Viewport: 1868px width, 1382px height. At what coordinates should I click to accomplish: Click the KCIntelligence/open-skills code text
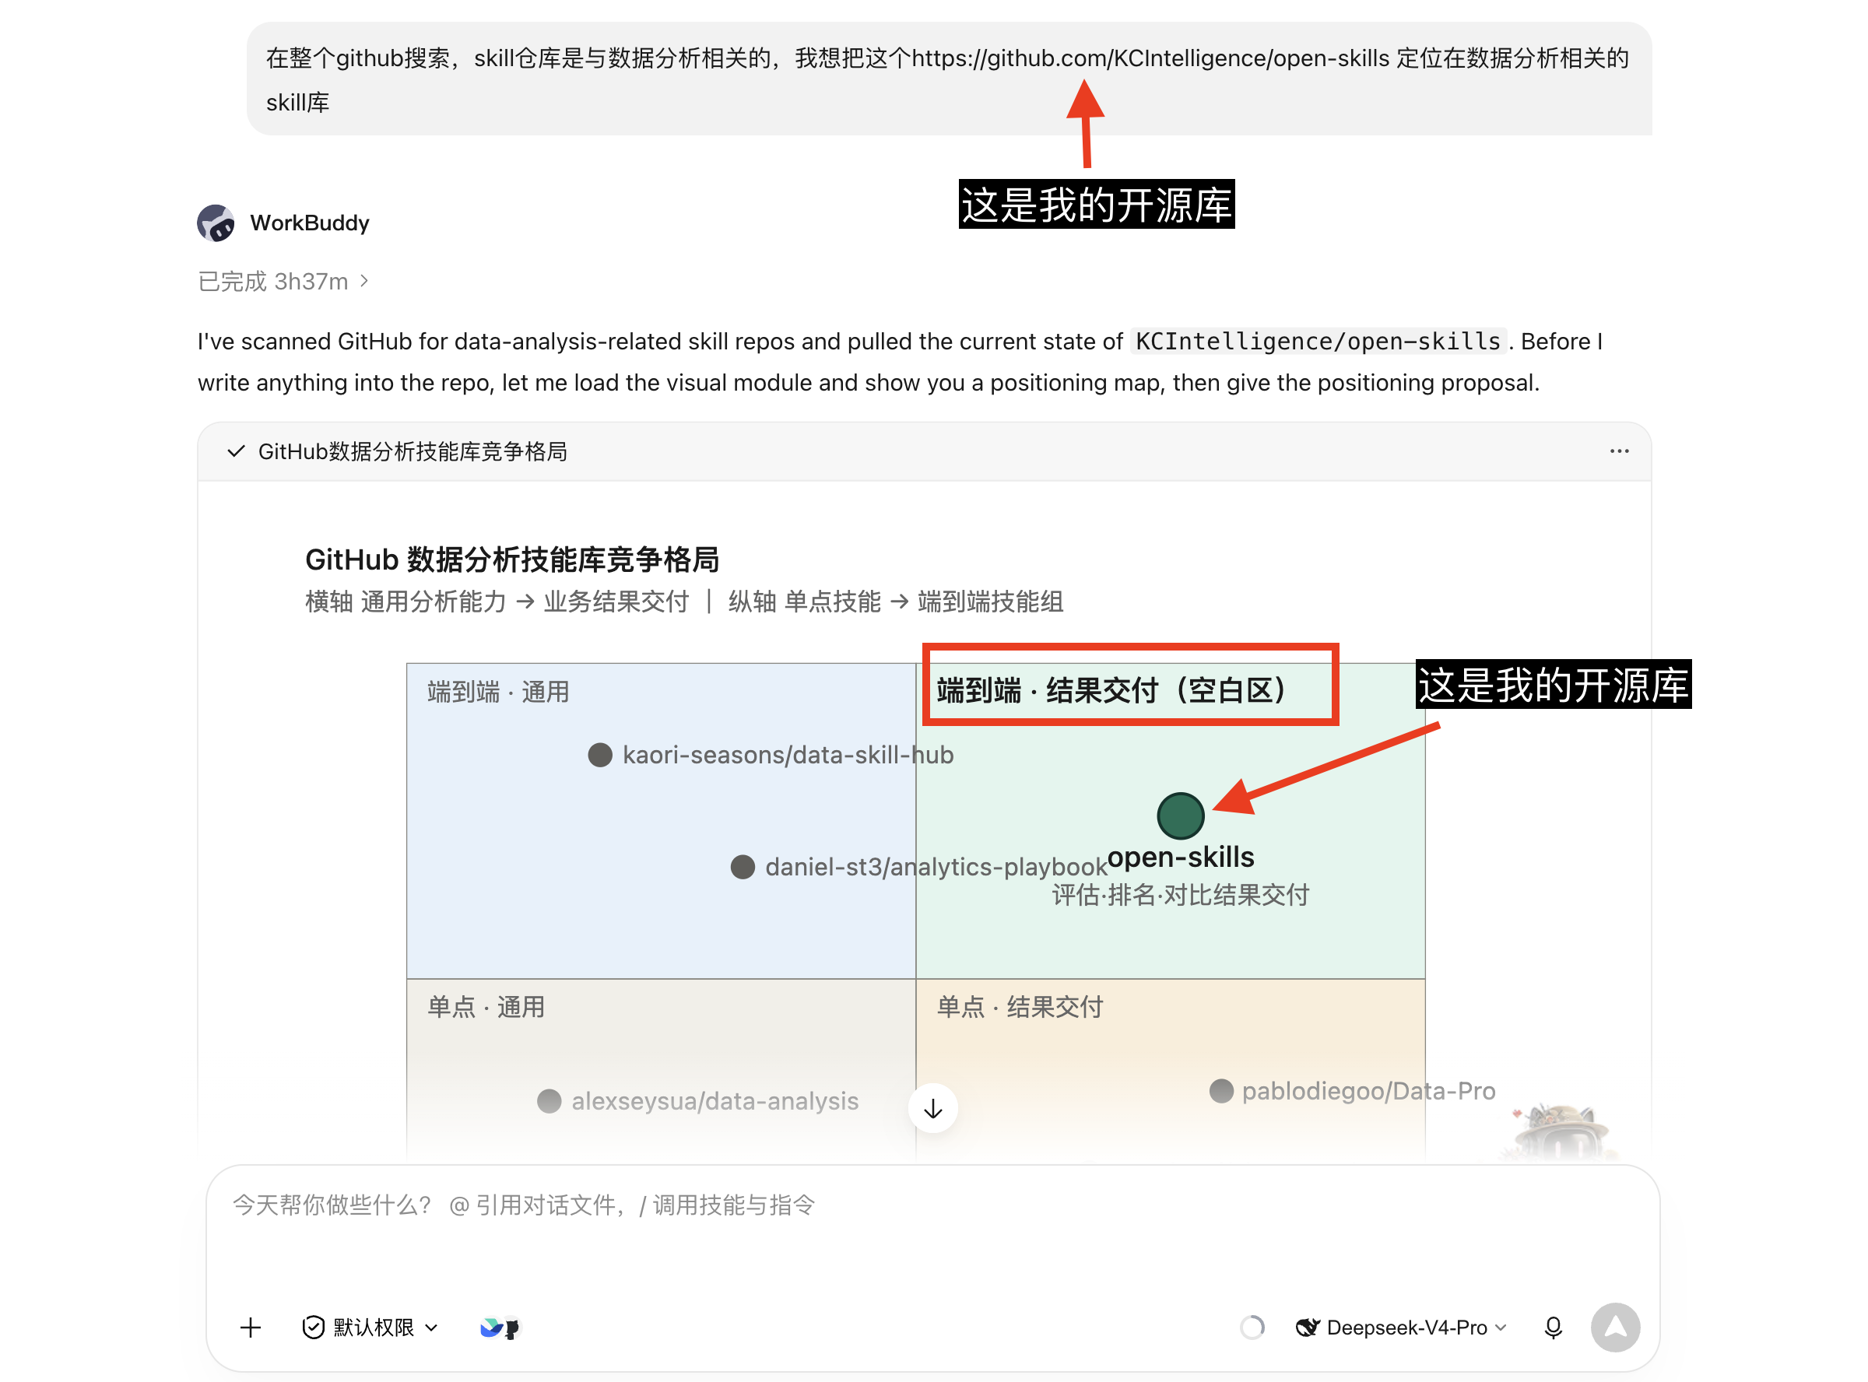[x=1318, y=342]
